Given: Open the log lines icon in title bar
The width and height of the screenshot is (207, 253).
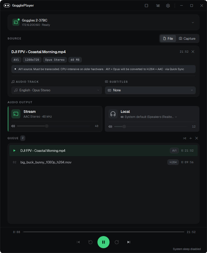Looking at the screenshot, I should pyautogui.click(x=158, y=6).
